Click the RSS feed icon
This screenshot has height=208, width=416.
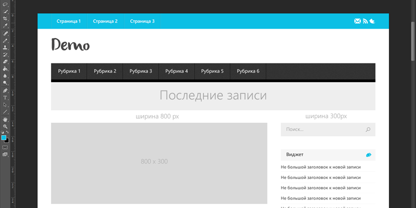[365, 21]
